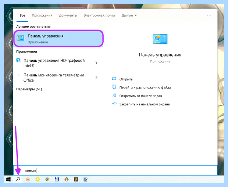Click the search box containing панель
This screenshot has height=187, width=228.
[115, 170]
